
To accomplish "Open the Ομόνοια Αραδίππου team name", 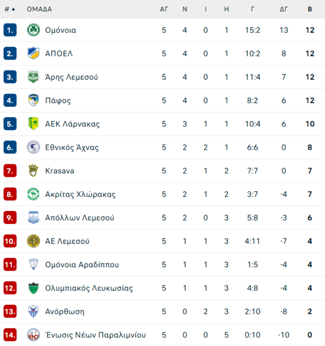I will (82, 265).
